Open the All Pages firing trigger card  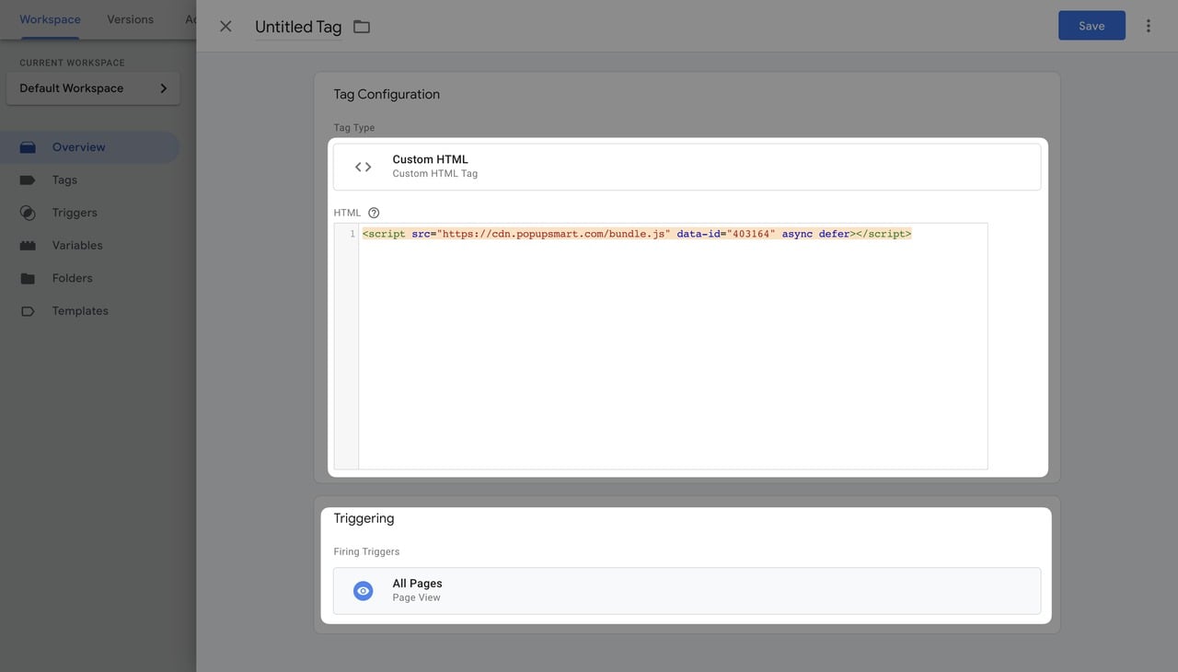click(687, 591)
